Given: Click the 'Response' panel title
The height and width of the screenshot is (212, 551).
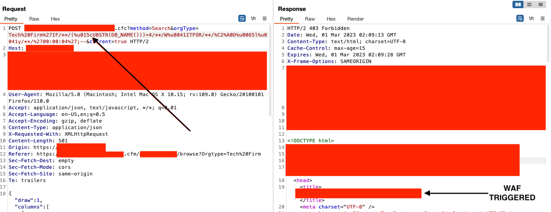Looking at the screenshot, I should click(x=292, y=9).
